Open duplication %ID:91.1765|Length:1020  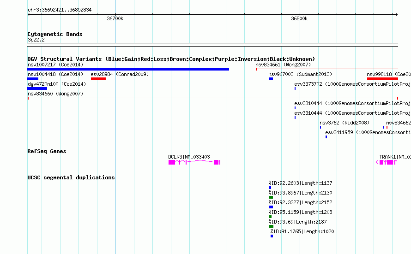[x=302, y=231]
